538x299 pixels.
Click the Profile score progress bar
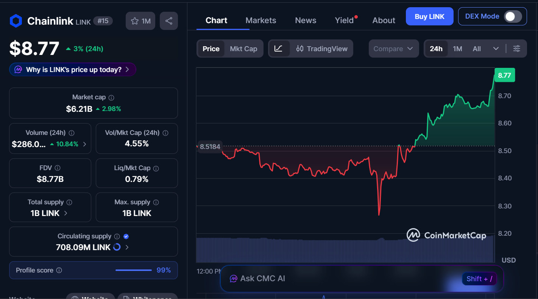point(133,270)
